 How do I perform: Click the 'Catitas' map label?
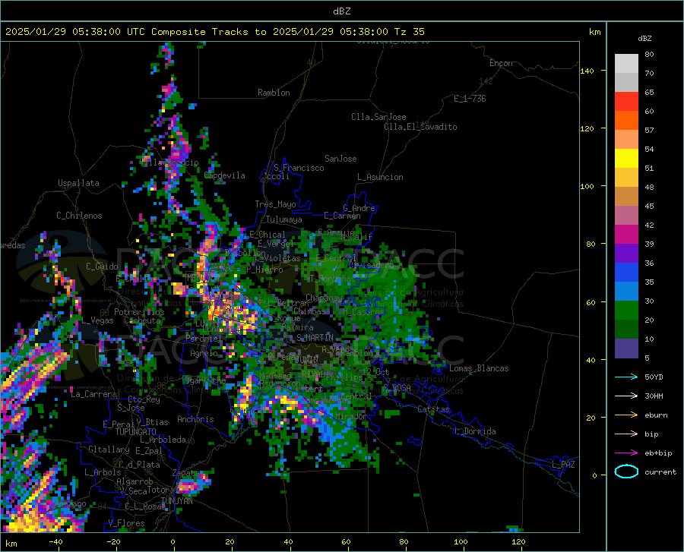coord(433,409)
